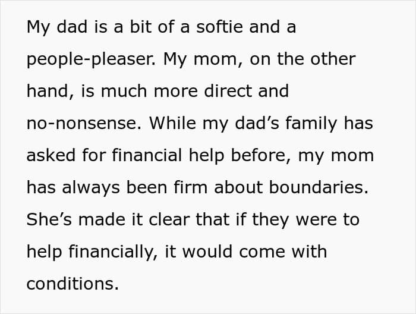Click the word "dad's" in the paragraph
Screen dimensions: 416x314
[x=257, y=123]
